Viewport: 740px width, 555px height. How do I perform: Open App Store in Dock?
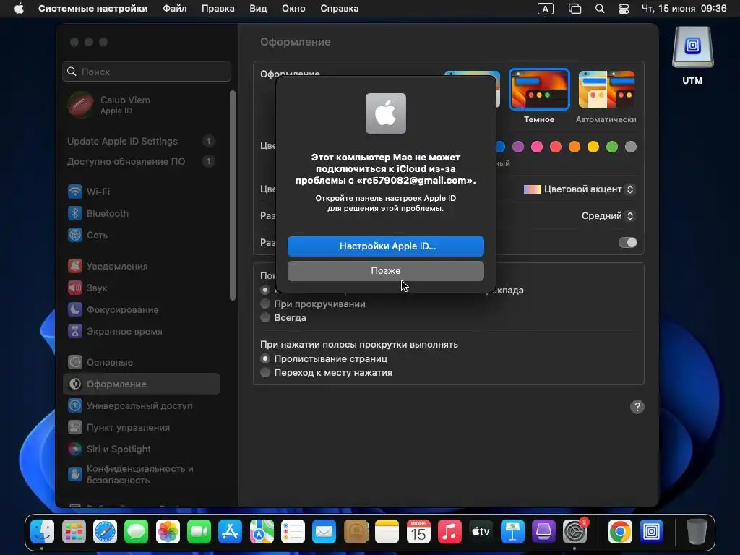click(x=230, y=532)
